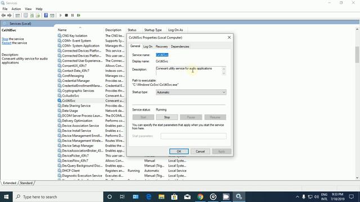The image size is (360, 202).
Task: Select the CNG Key Isolation service icon
Action: (x=60, y=36)
